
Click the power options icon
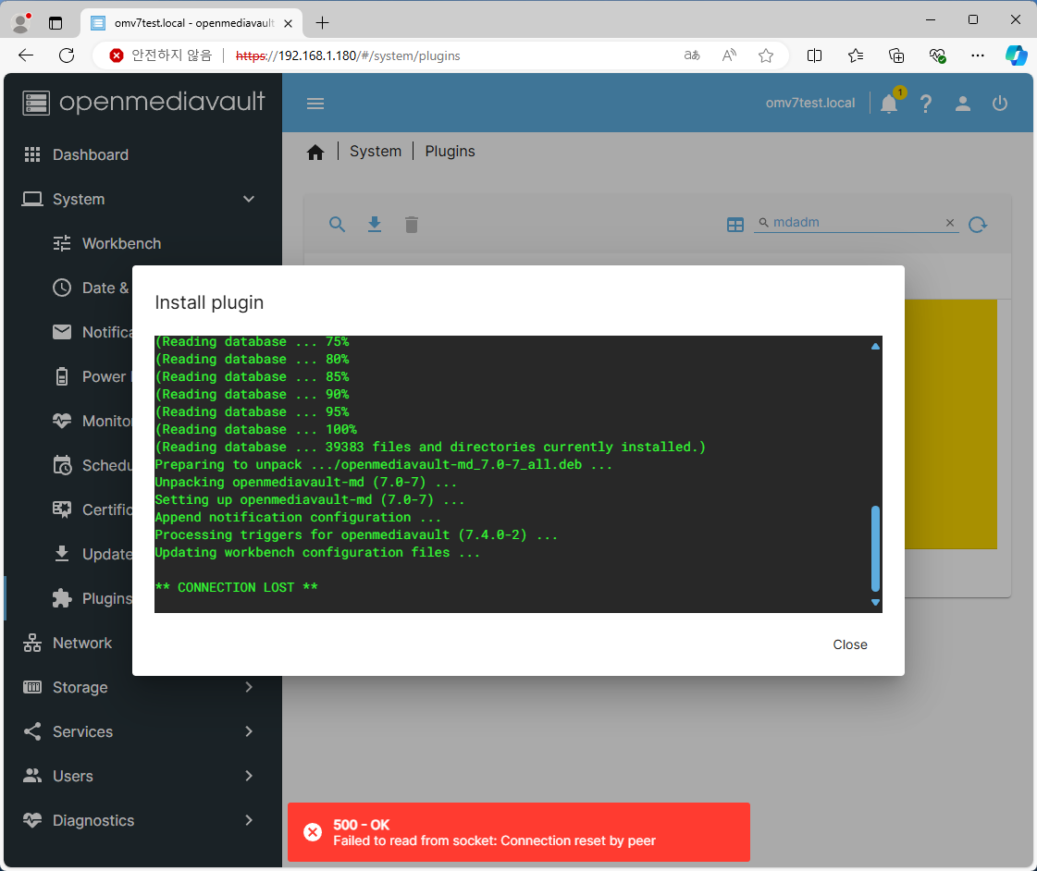click(1000, 103)
